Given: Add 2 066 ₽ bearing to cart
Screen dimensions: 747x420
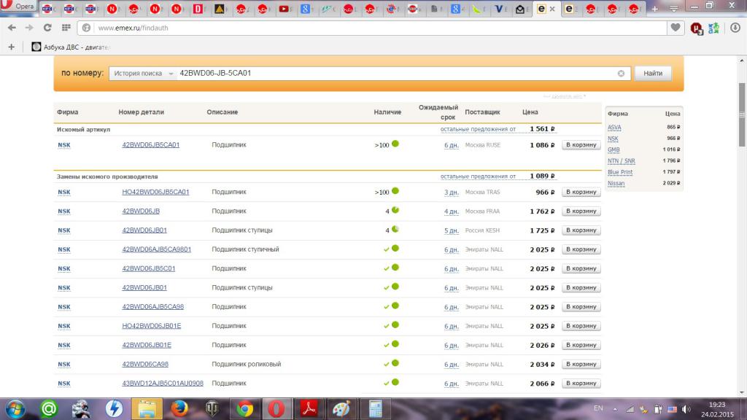Looking at the screenshot, I should 581,383.
